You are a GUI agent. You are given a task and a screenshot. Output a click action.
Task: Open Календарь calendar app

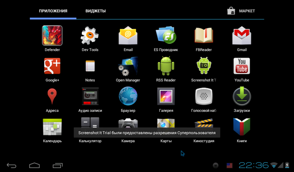tap(52, 127)
